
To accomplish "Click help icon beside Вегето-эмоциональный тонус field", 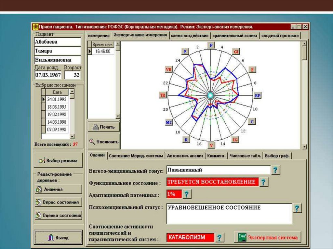I will pyautogui.click(x=275, y=170).
